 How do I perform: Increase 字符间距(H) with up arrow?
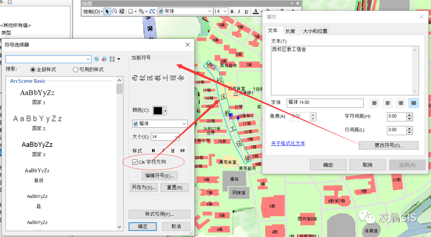(409, 115)
